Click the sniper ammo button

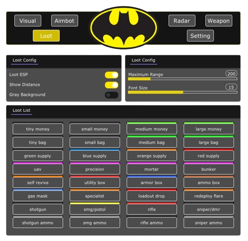coord(209,222)
